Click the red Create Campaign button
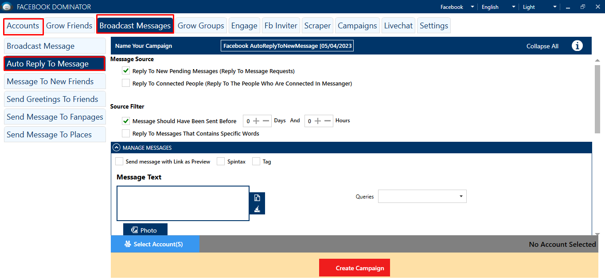Image resolution: width=605 pixels, height=280 pixels. (355, 268)
